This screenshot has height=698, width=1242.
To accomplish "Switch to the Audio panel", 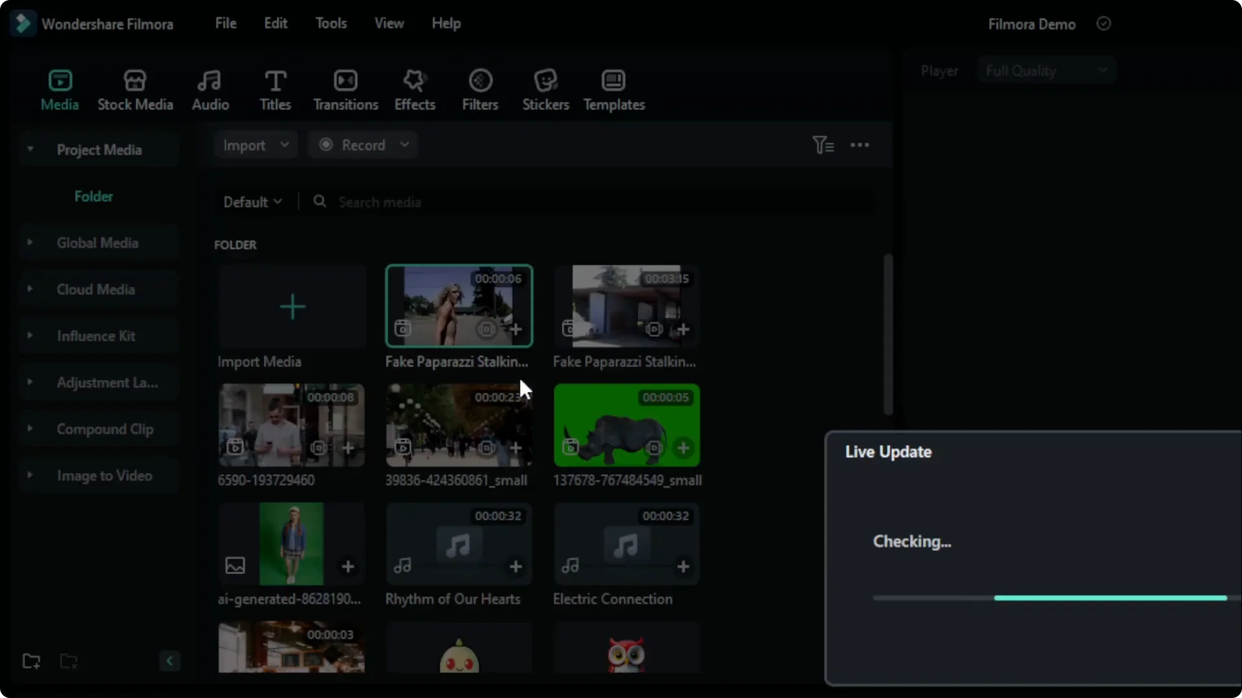I will click(209, 89).
